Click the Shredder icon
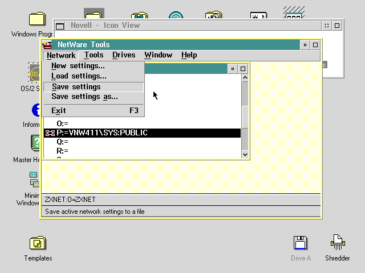This screenshot has width=365, height=273. pyautogui.click(x=338, y=242)
